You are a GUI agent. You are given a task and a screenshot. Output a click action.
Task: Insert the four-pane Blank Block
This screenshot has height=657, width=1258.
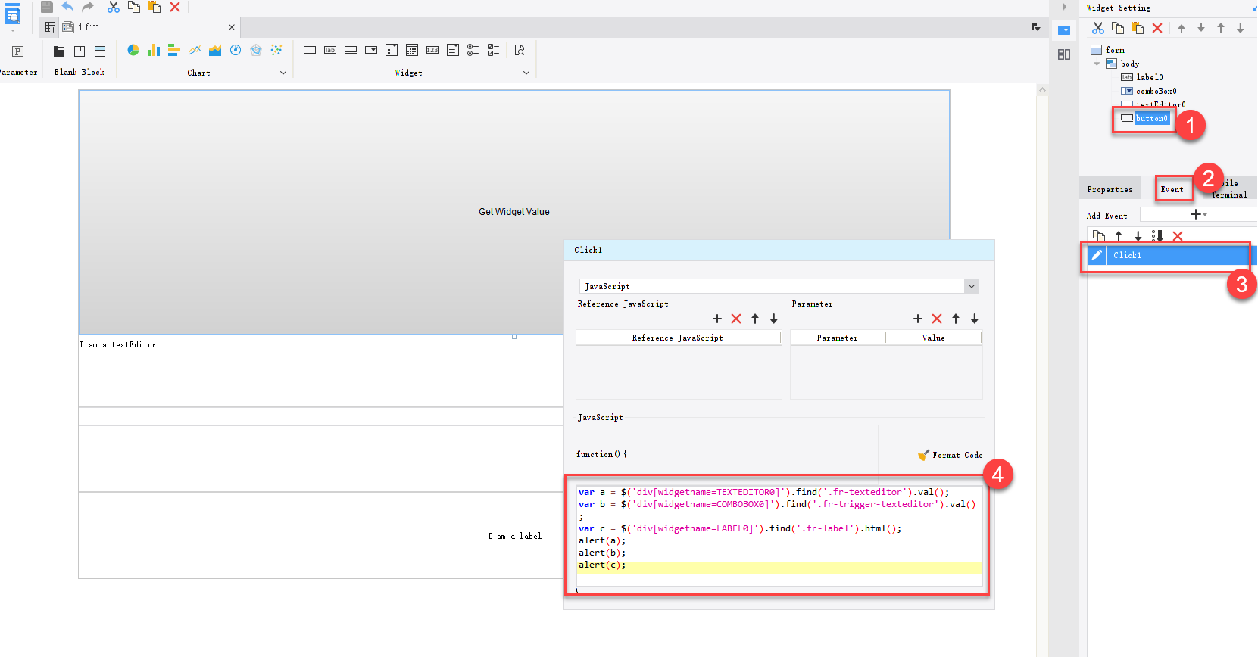click(x=80, y=51)
